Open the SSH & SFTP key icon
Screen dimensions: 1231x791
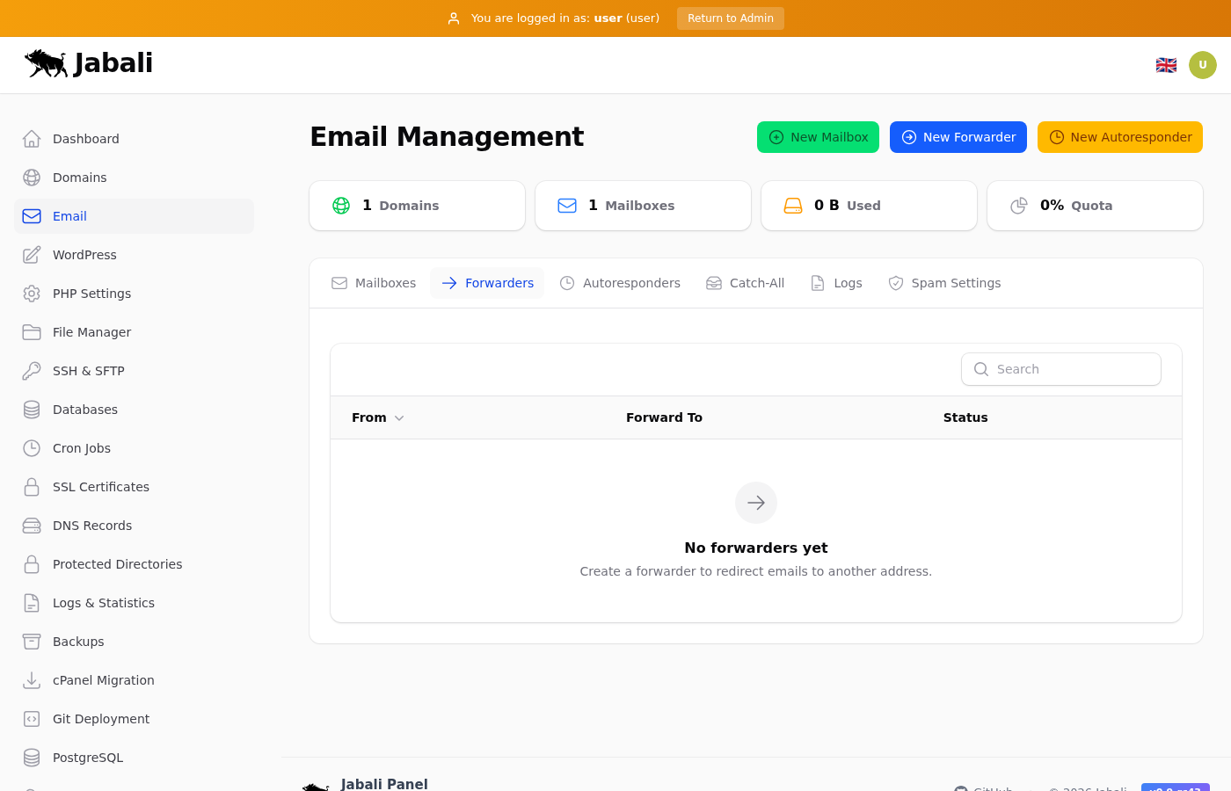[32, 371]
